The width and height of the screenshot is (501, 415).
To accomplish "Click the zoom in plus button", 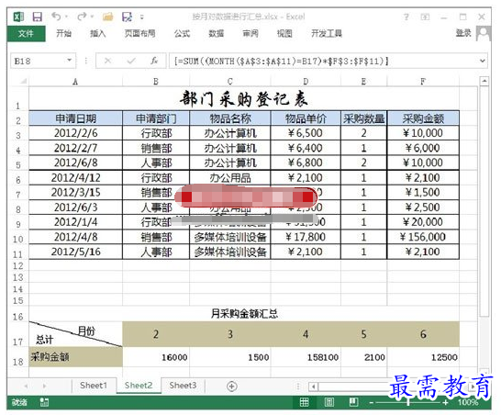I will [x=445, y=403].
